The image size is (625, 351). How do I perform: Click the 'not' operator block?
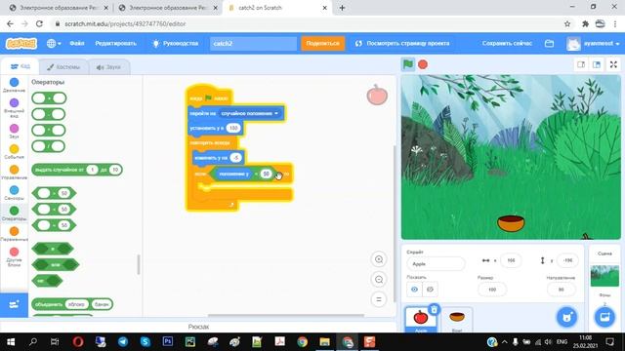point(47,281)
